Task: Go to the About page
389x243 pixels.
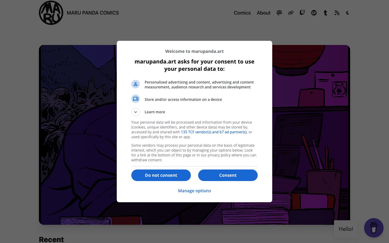Action: pyautogui.click(x=263, y=13)
